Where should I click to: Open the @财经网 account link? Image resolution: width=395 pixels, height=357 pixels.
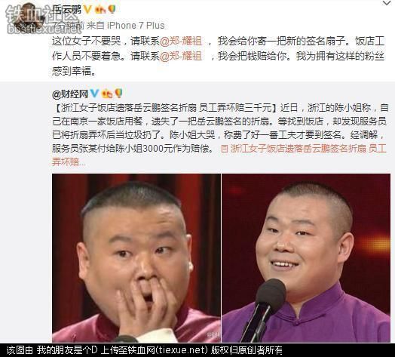pyautogui.click(x=70, y=94)
